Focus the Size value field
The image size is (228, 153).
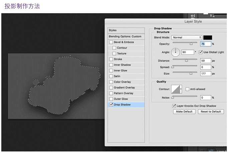tap(206, 74)
